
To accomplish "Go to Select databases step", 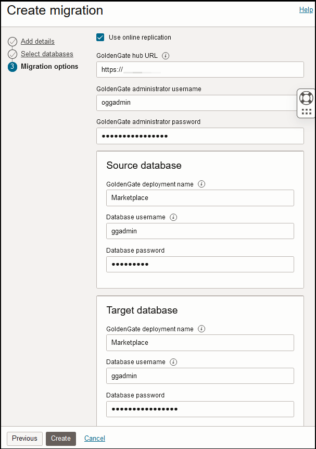I will [x=47, y=54].
